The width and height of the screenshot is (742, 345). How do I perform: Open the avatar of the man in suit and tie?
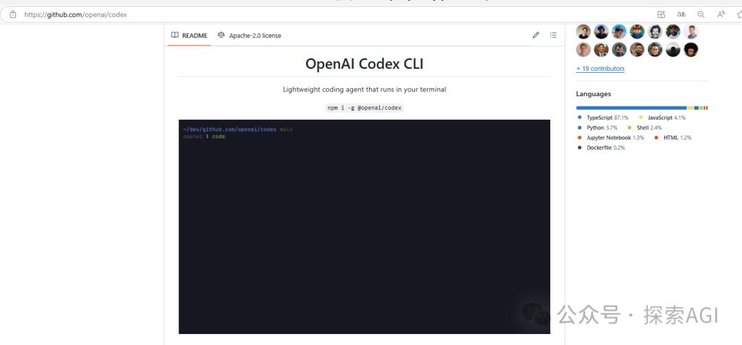coord(601,49)
